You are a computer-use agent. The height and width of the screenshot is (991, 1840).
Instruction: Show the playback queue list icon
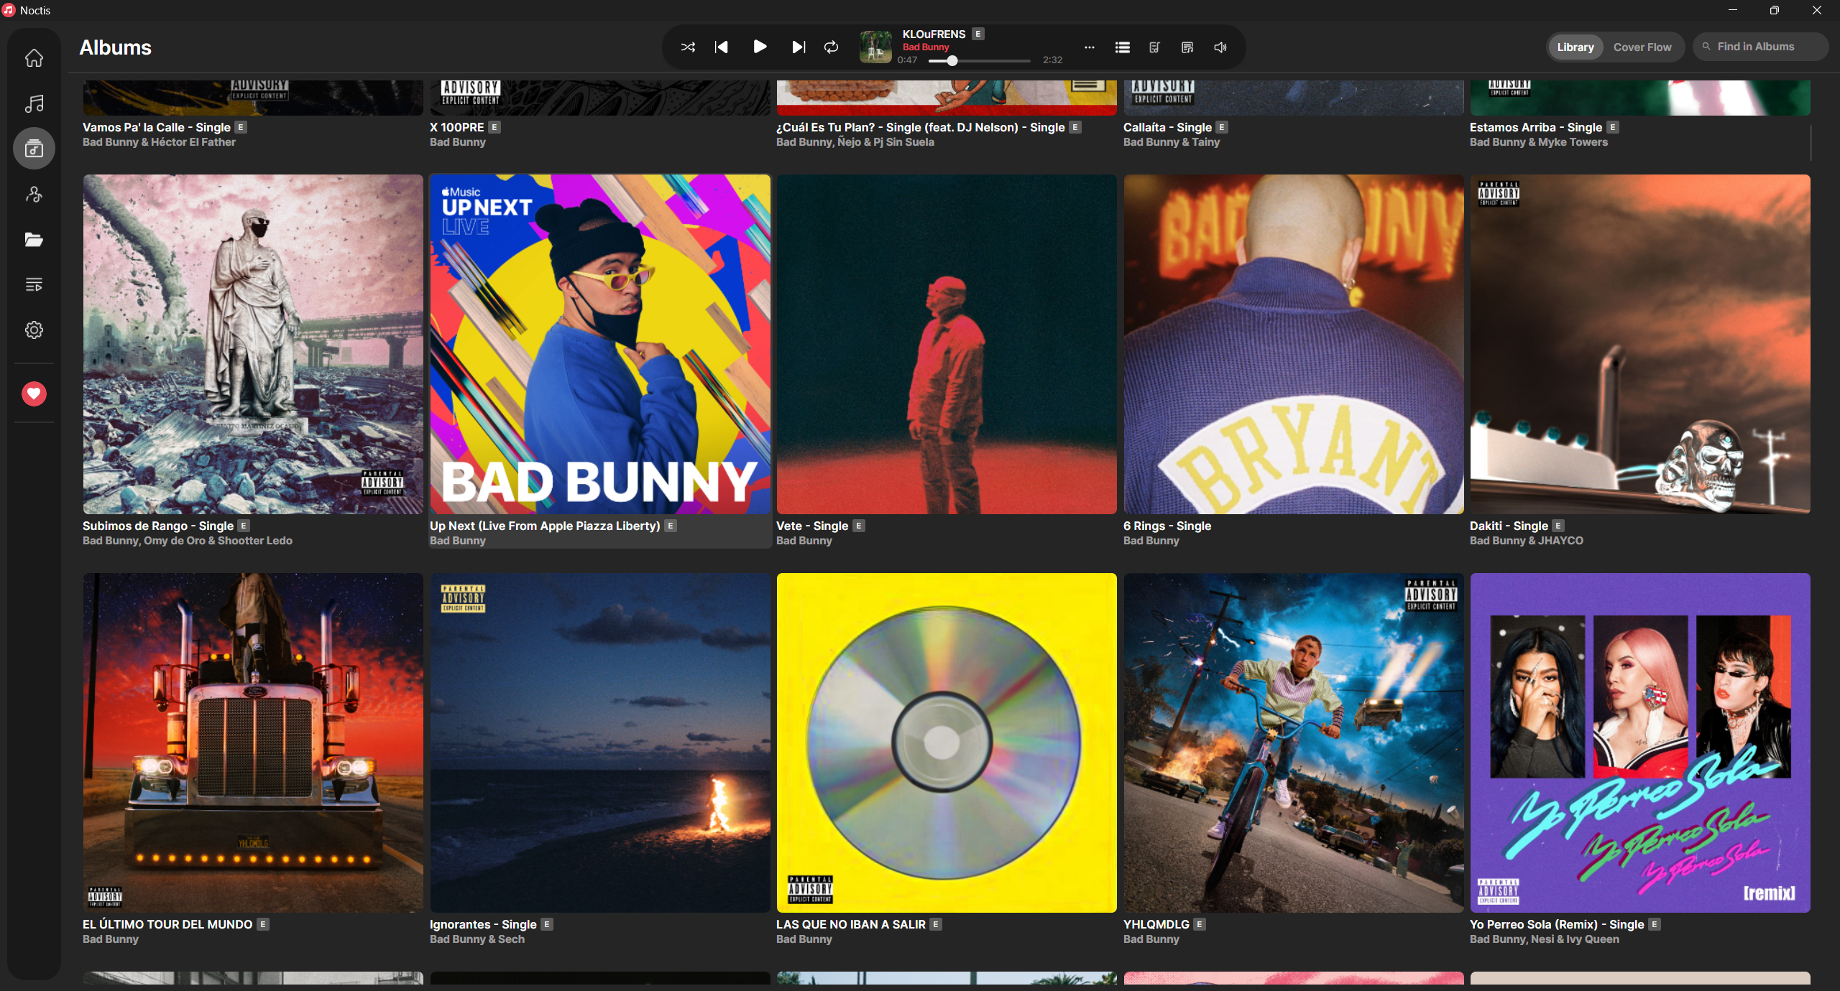pos(1122,47)
